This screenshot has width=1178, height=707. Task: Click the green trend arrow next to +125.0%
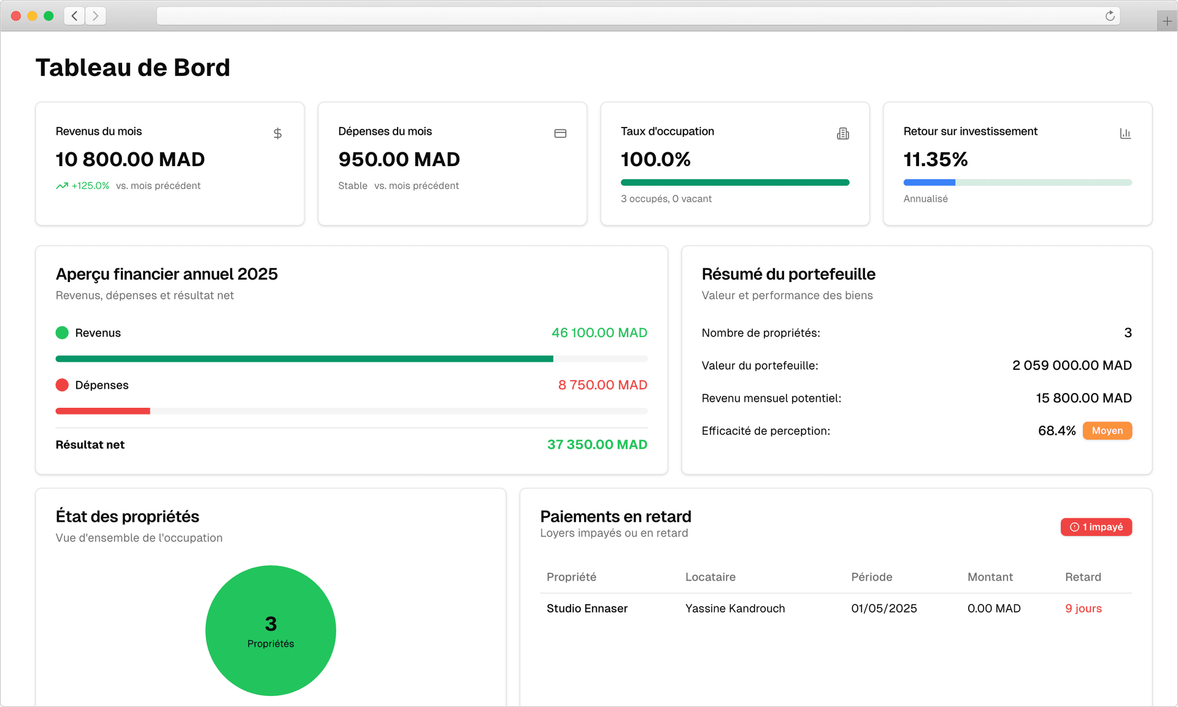tap(61, 185)
